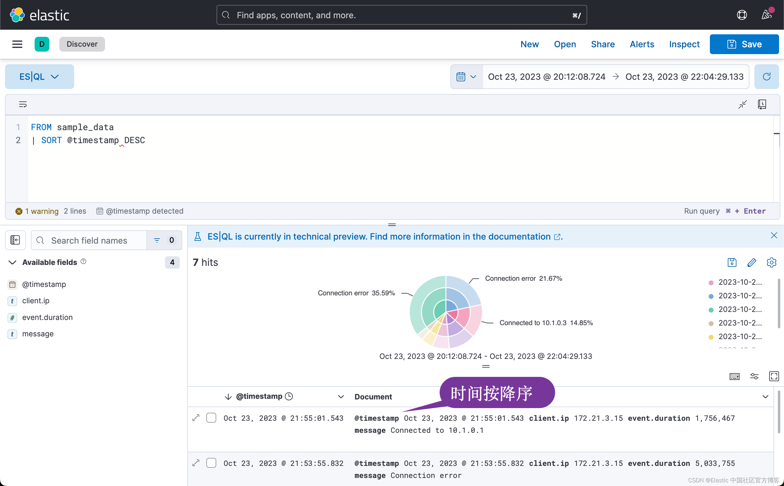Image resolution: width=784 pixels, height=486 pixels.
Task: Collapse the field list sidebar
Action: pyautogui.click(x=15, y=240)
